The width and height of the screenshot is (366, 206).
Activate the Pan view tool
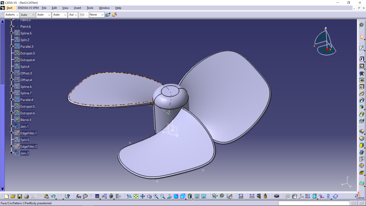[143, 196]
